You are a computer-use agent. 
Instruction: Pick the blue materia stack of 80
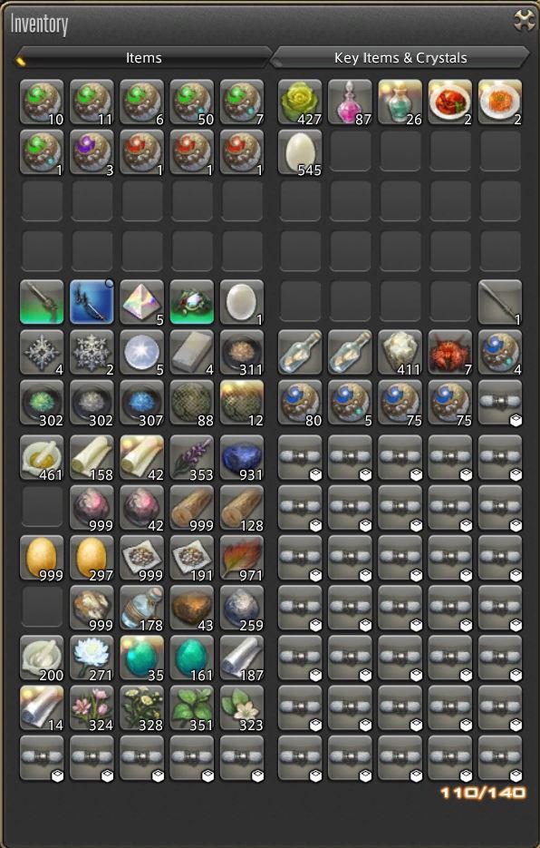(x=300, y=403)
